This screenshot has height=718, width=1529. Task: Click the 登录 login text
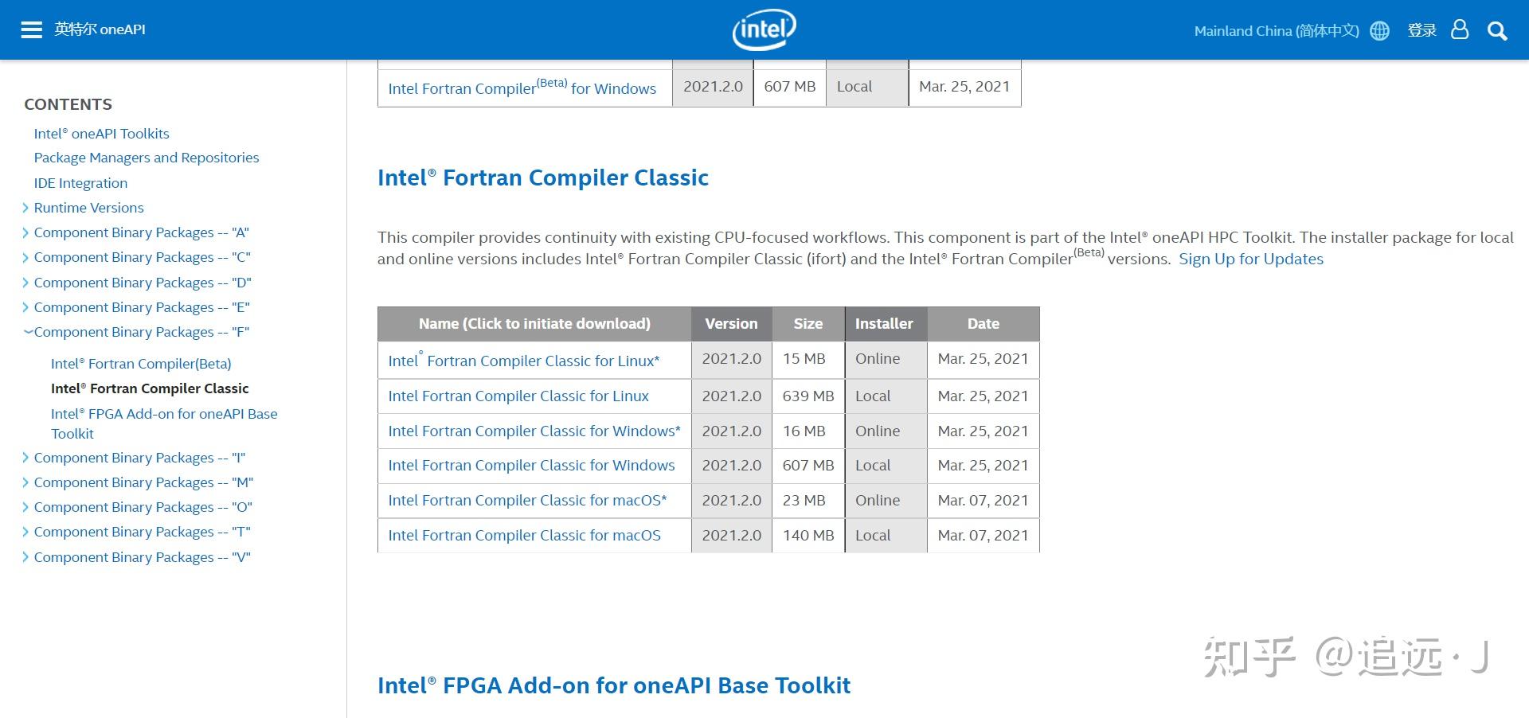[x=1421, y=30]
